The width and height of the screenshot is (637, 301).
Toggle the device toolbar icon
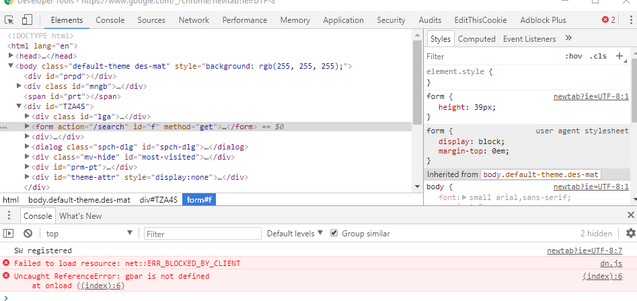(27, 20)
